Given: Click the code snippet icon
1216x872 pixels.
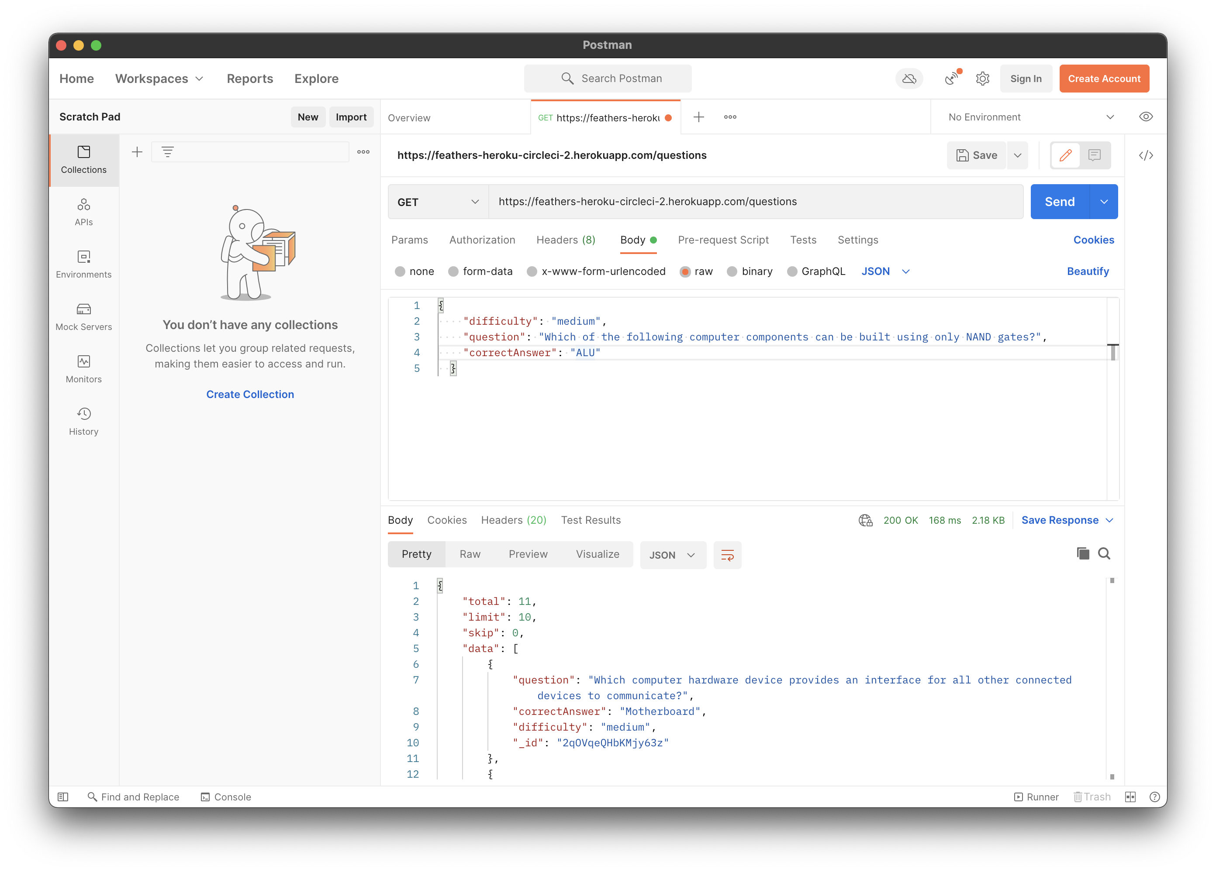Looking at the screenshot, I should [1146, 155].
